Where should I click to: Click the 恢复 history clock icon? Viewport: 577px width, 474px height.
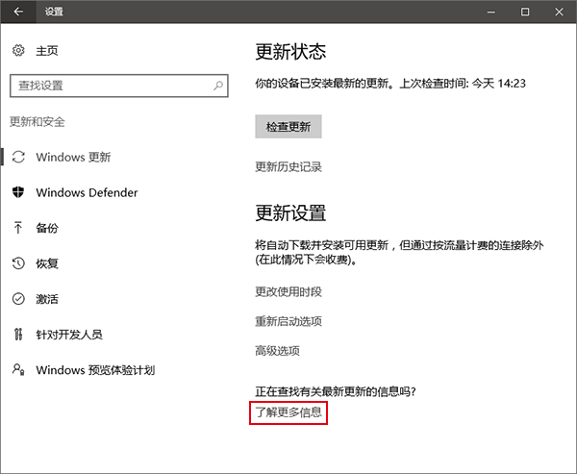tap(18, 263)
